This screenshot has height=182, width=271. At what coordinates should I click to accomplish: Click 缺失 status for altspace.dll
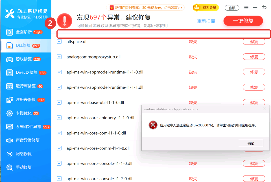(x=193, y=41)
